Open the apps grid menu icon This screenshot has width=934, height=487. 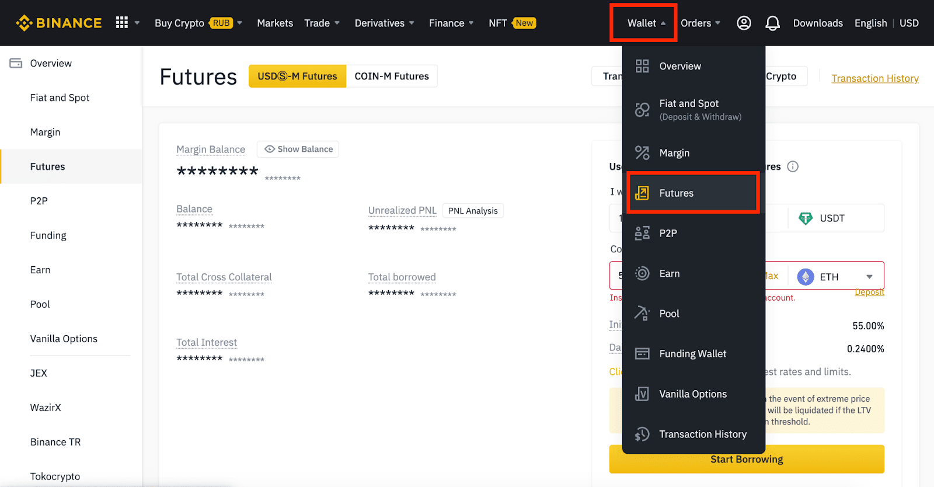[121, 23]
